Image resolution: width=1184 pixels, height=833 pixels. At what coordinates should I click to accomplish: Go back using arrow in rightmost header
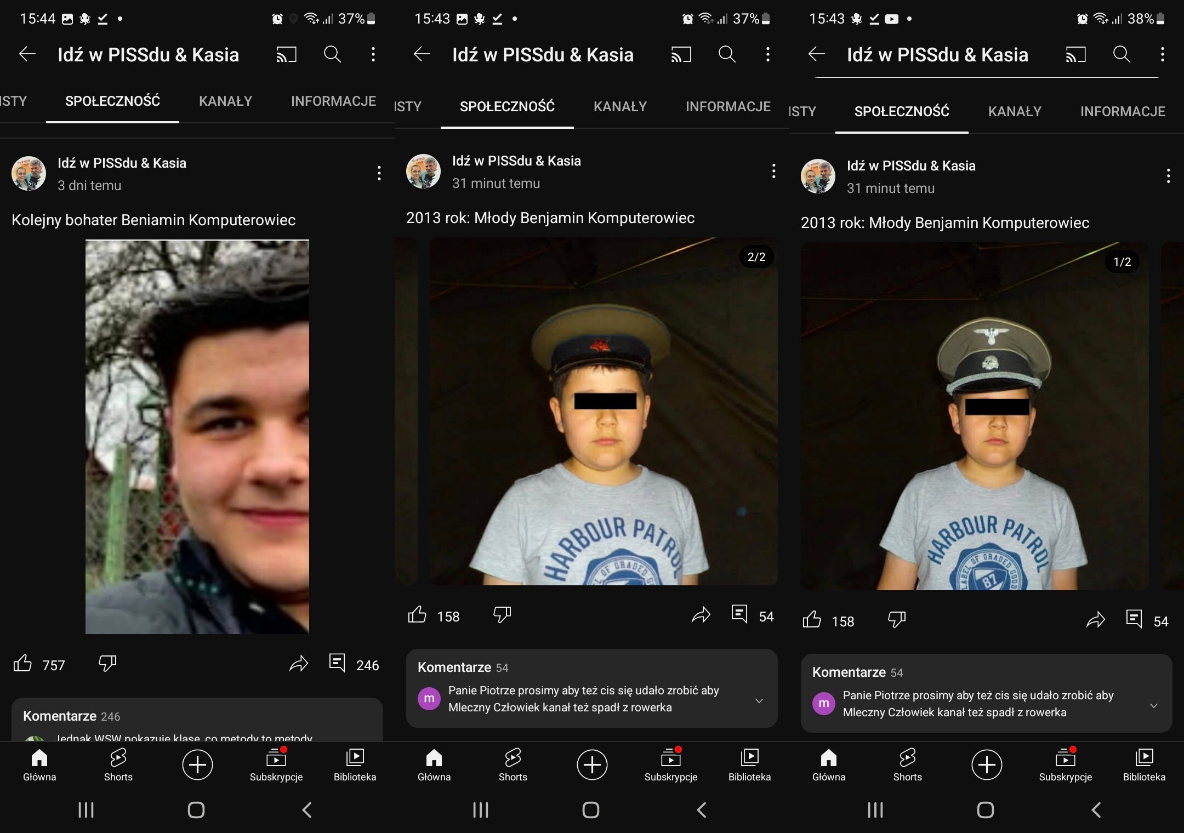click(x=817, y=54)
